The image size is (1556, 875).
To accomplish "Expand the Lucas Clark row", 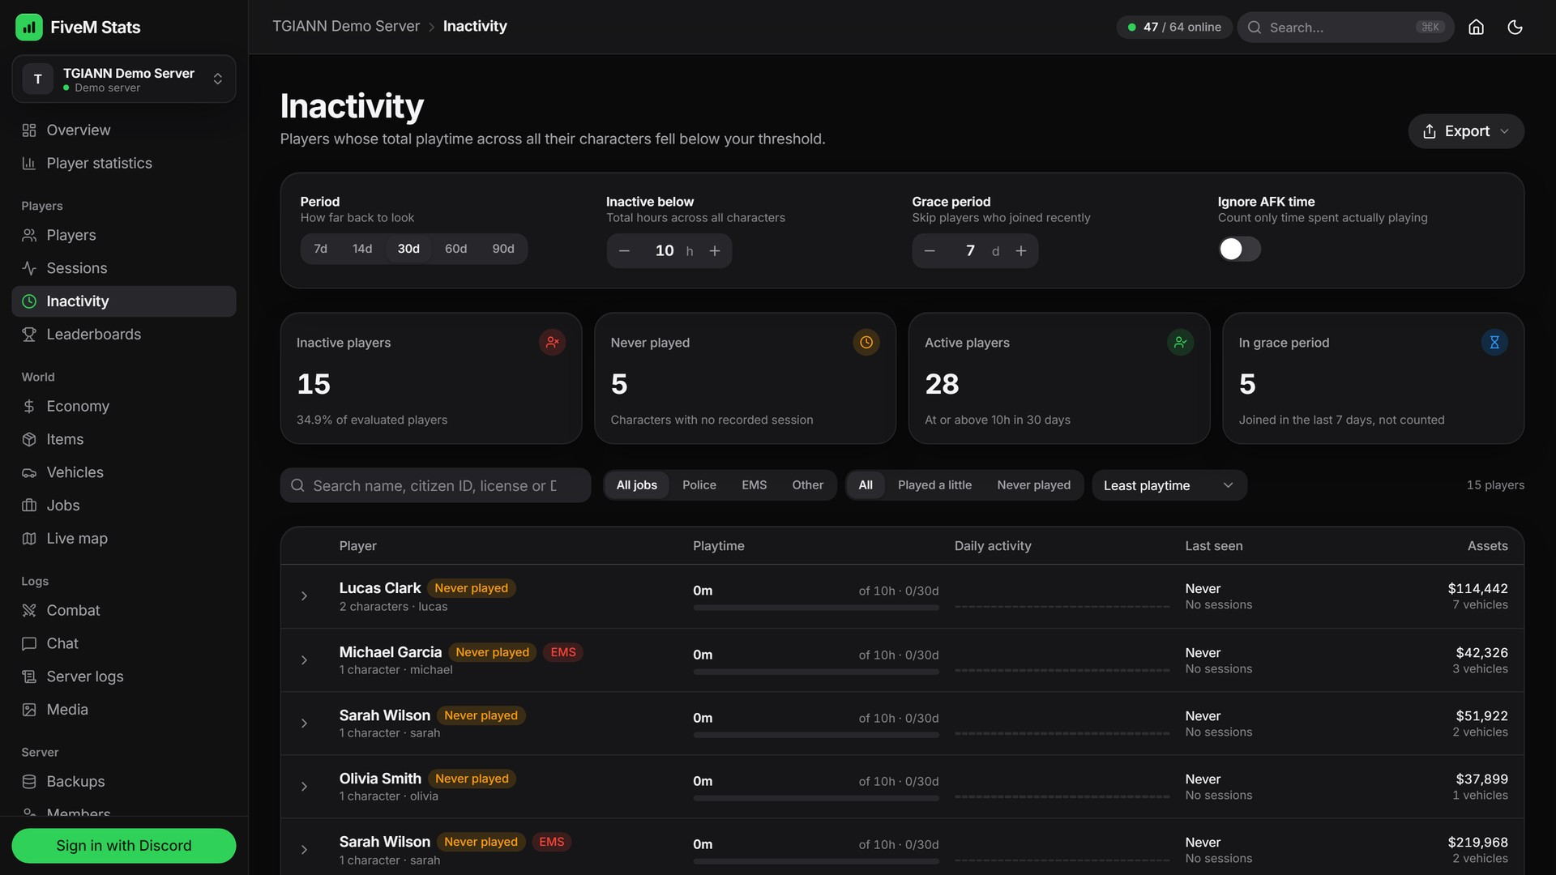I will click(x=304, y=596).
